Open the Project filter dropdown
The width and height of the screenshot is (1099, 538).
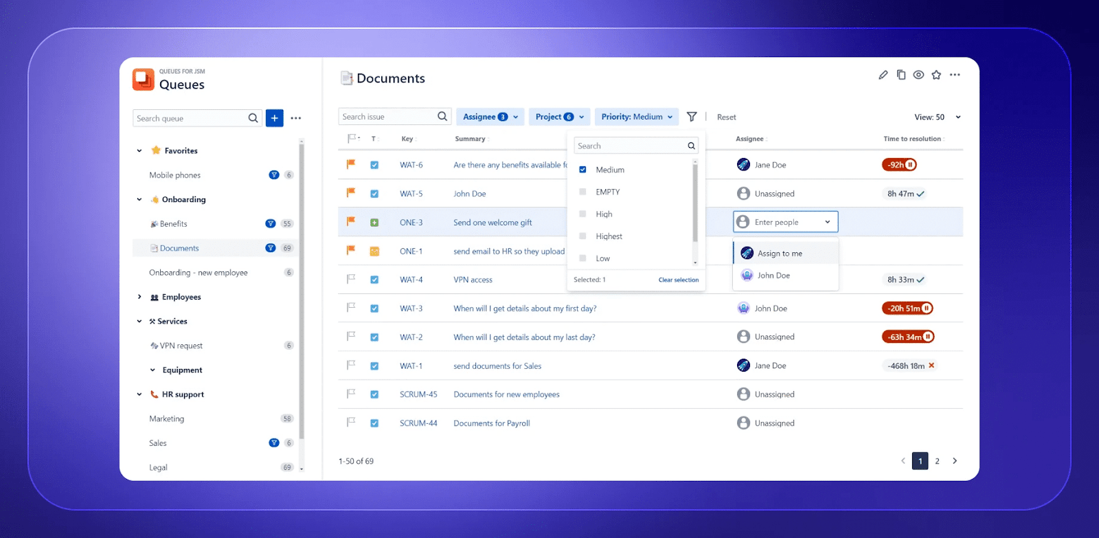(x=560, y=117)
